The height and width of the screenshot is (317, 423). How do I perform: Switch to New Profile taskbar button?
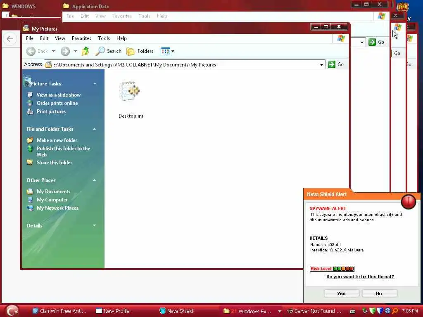113,311
